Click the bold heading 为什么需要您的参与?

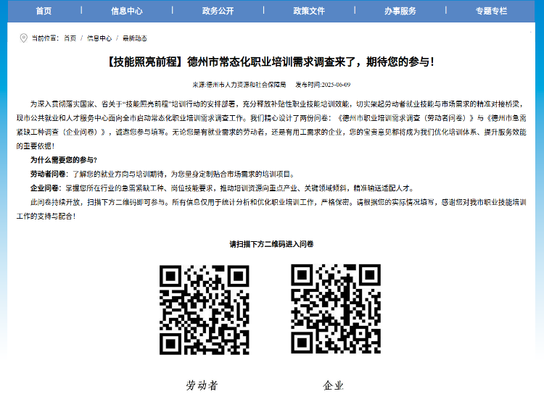pos(64,159)
